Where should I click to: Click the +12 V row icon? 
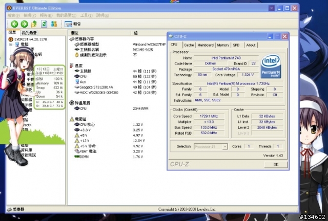click(x=77, y=141)
